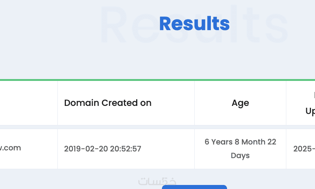This screenshot has height=189, width=315.
Task: Click the faded large "Results" background text
Action: click(265, 26)
